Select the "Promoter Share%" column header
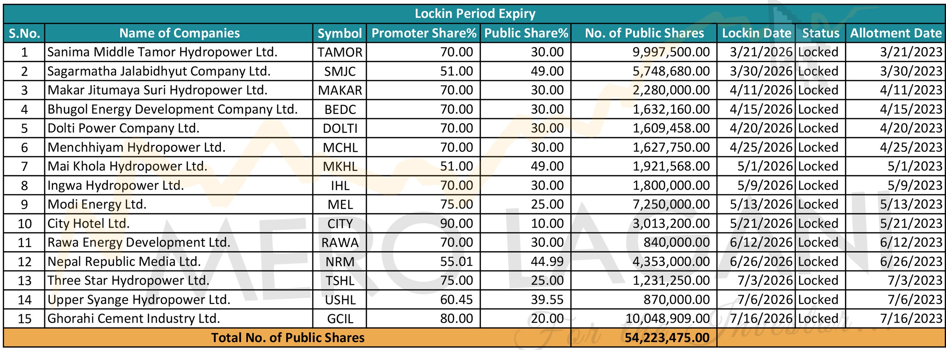This screenshot has height=350, width=946. 423,33
